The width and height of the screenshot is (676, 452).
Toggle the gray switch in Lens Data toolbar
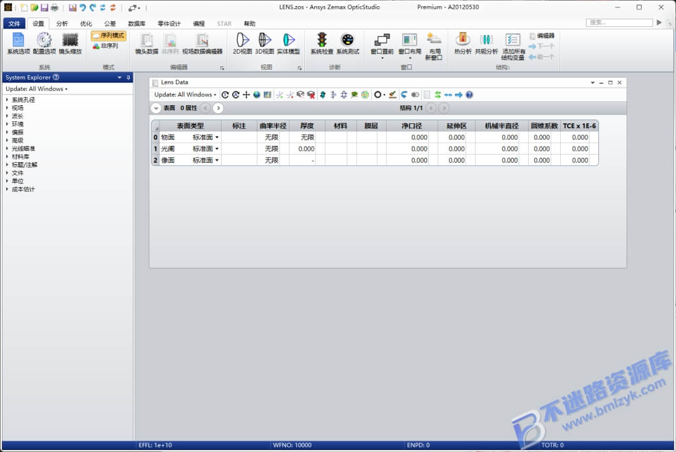[x=415, y=95]
